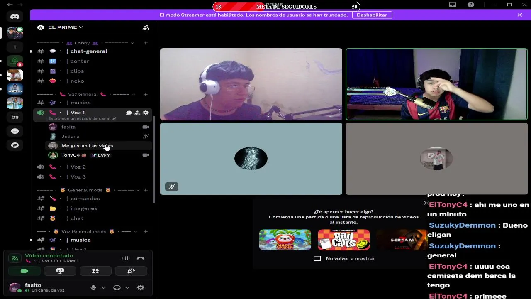Open Voz 1 channel chat bubble icon
Viewport: 531px width, 299px height.
pyautogui.click(x=129, y=113)
